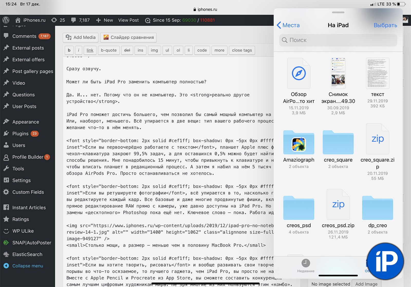Screen dimensions: 411x287
Task: Click the li quicktag button
Action: click(189, 50)
